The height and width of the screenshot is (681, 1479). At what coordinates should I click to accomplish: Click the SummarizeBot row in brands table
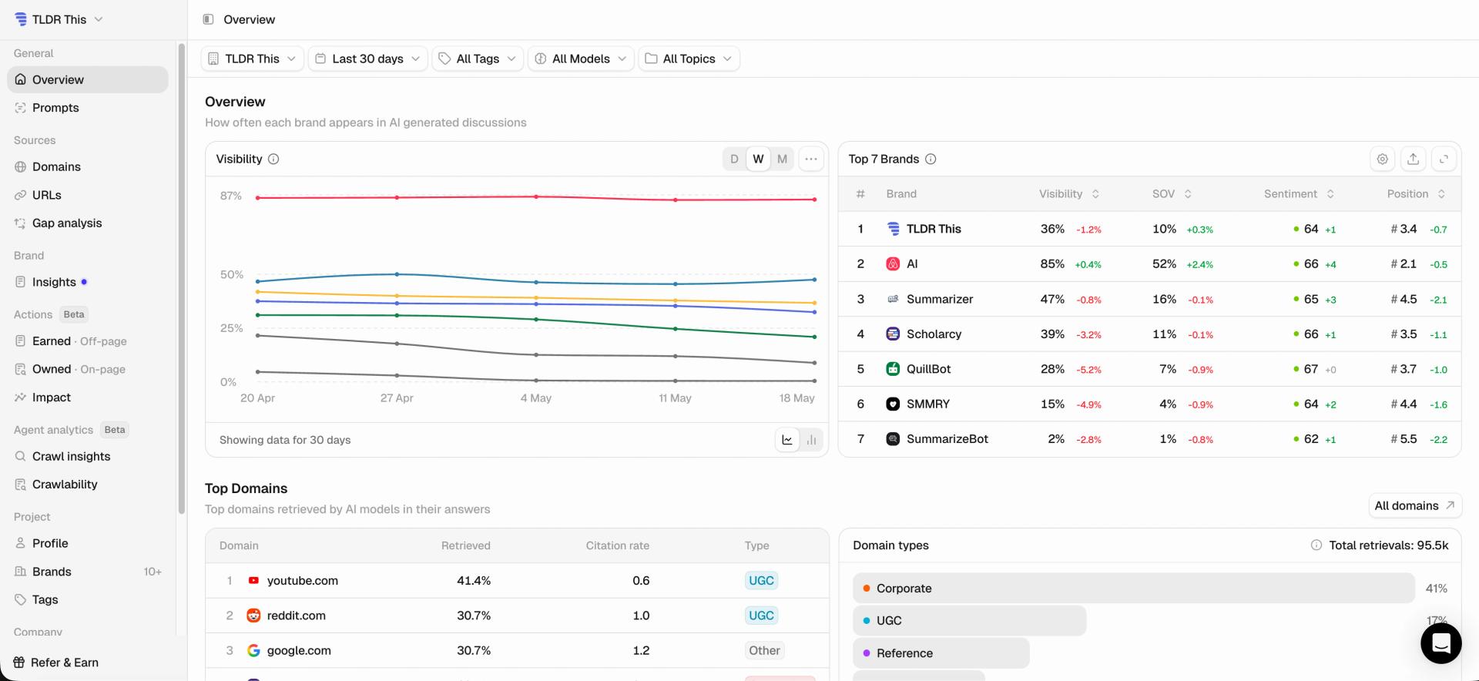tap(1149, 439)
